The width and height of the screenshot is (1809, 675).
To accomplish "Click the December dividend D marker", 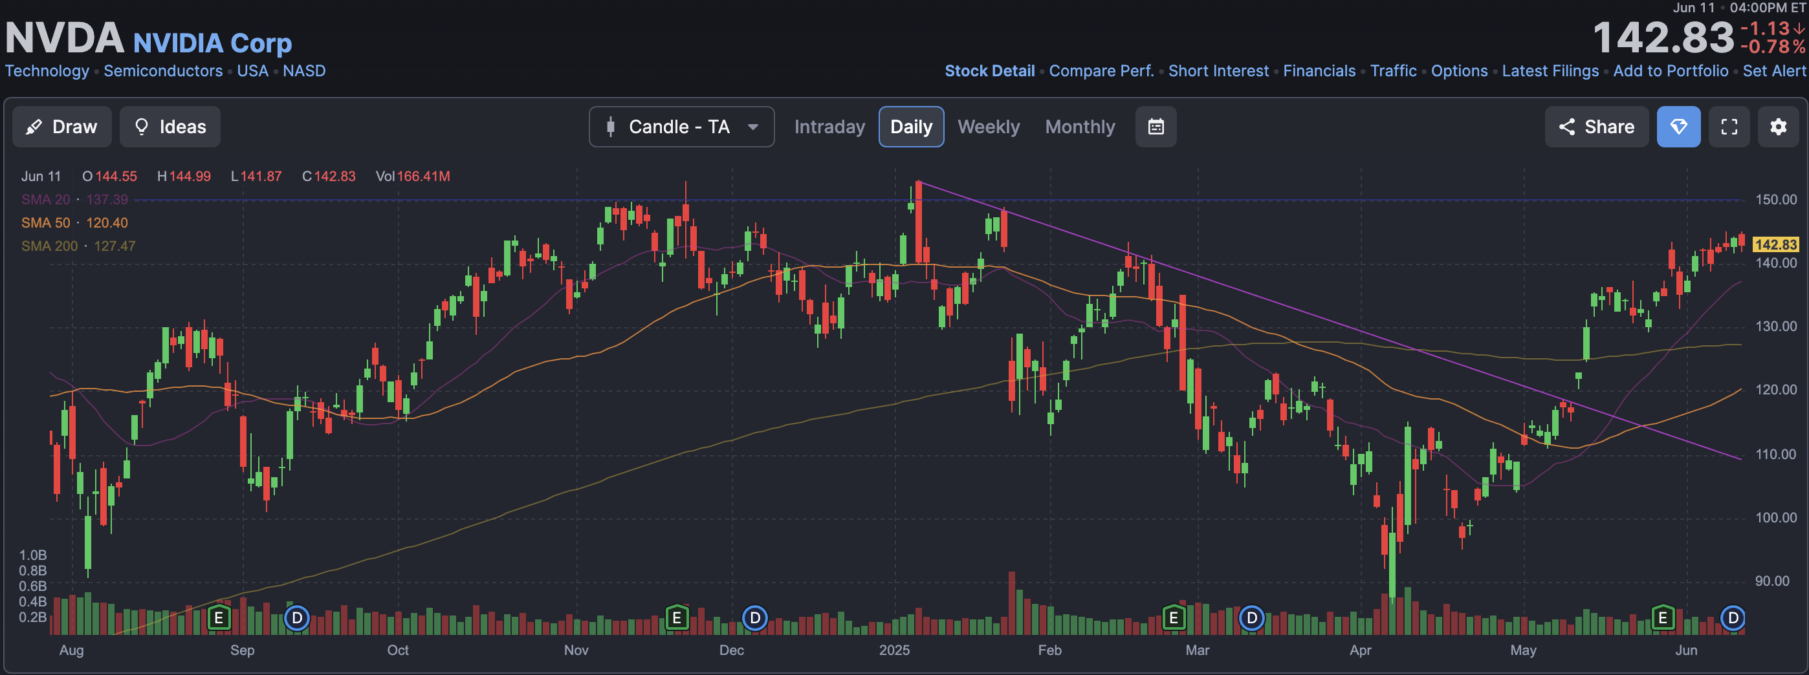I will pos(755,618).
